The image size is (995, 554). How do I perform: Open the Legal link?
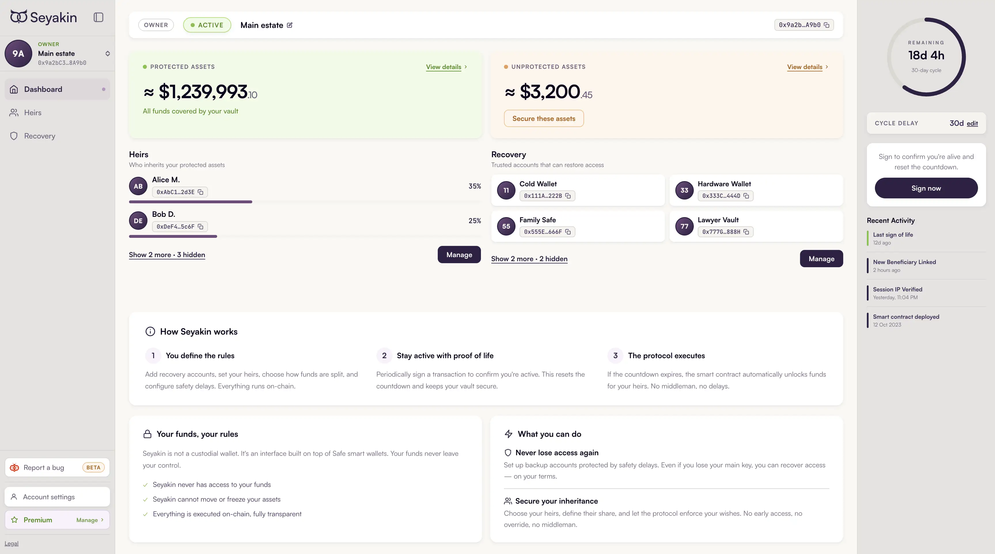point(12,544)
